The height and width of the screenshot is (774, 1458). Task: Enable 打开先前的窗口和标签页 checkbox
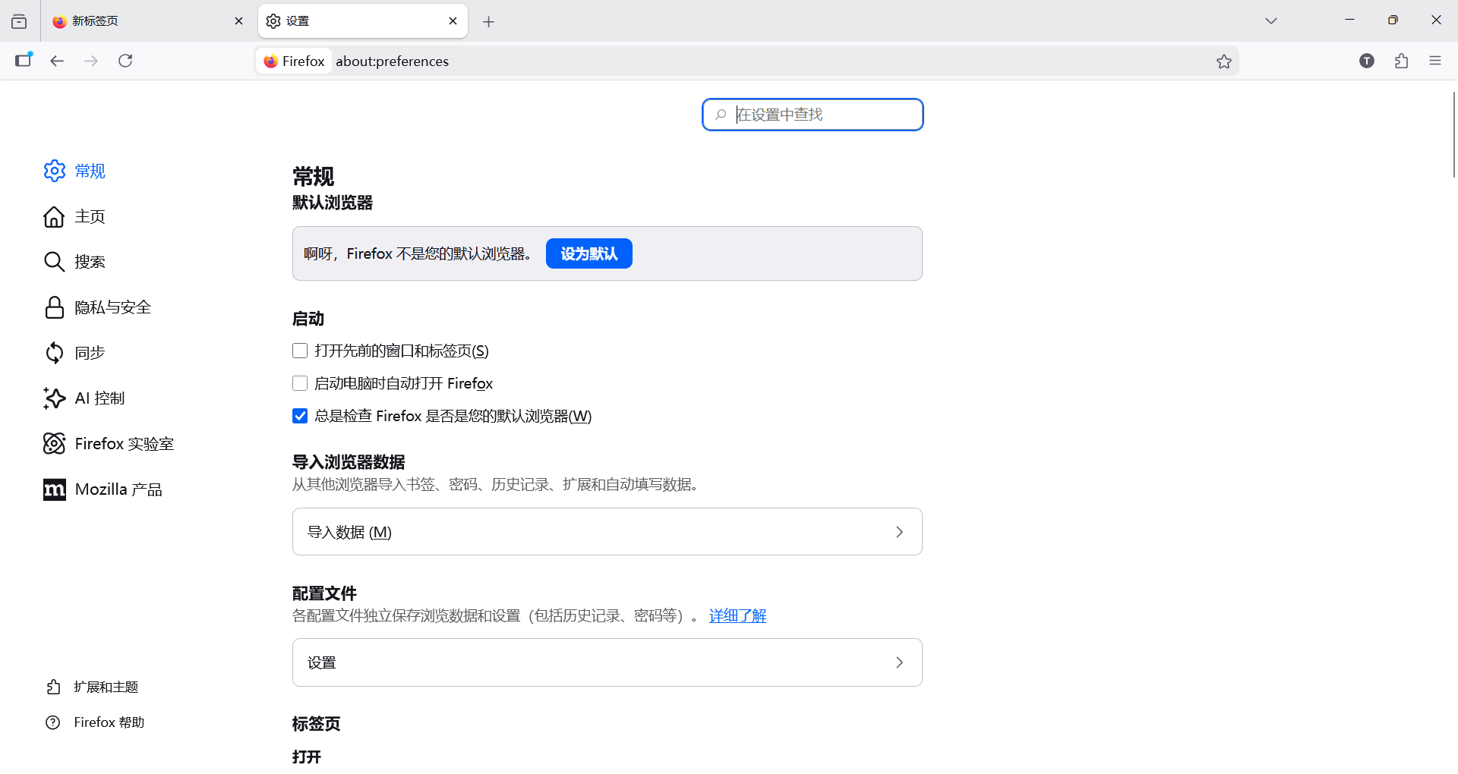point(300,351)
